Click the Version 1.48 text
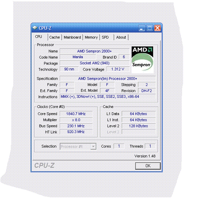The width and height of the screenshot is (217, 198). (145, 156)
